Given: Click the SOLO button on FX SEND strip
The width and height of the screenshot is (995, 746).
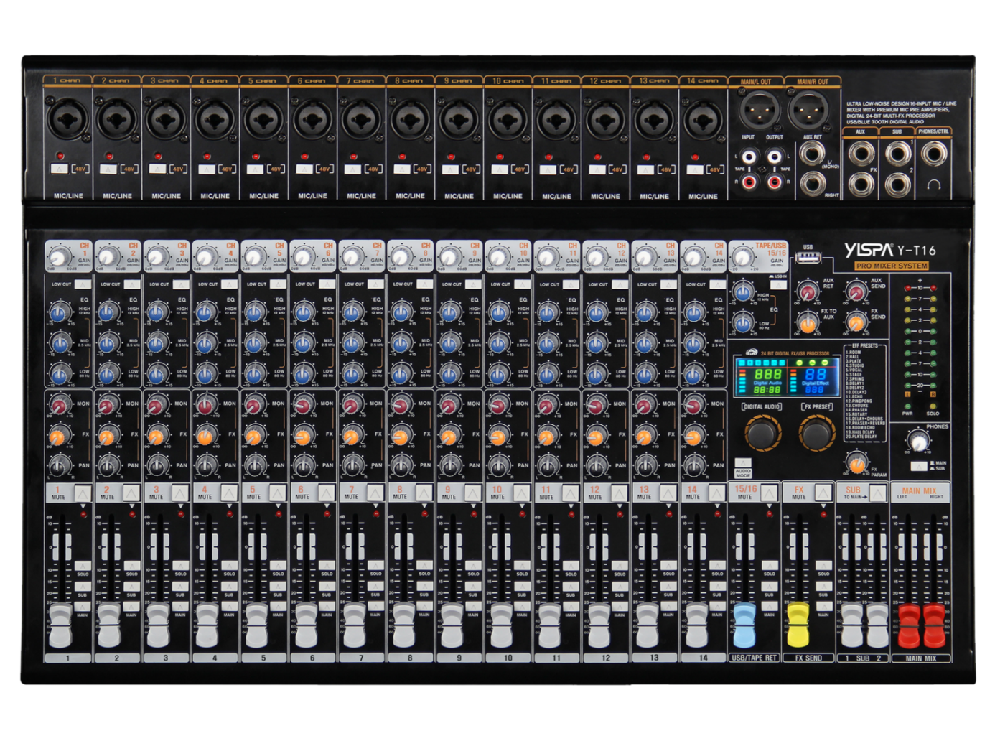Looking at the screenshot, I should [823, 566].
